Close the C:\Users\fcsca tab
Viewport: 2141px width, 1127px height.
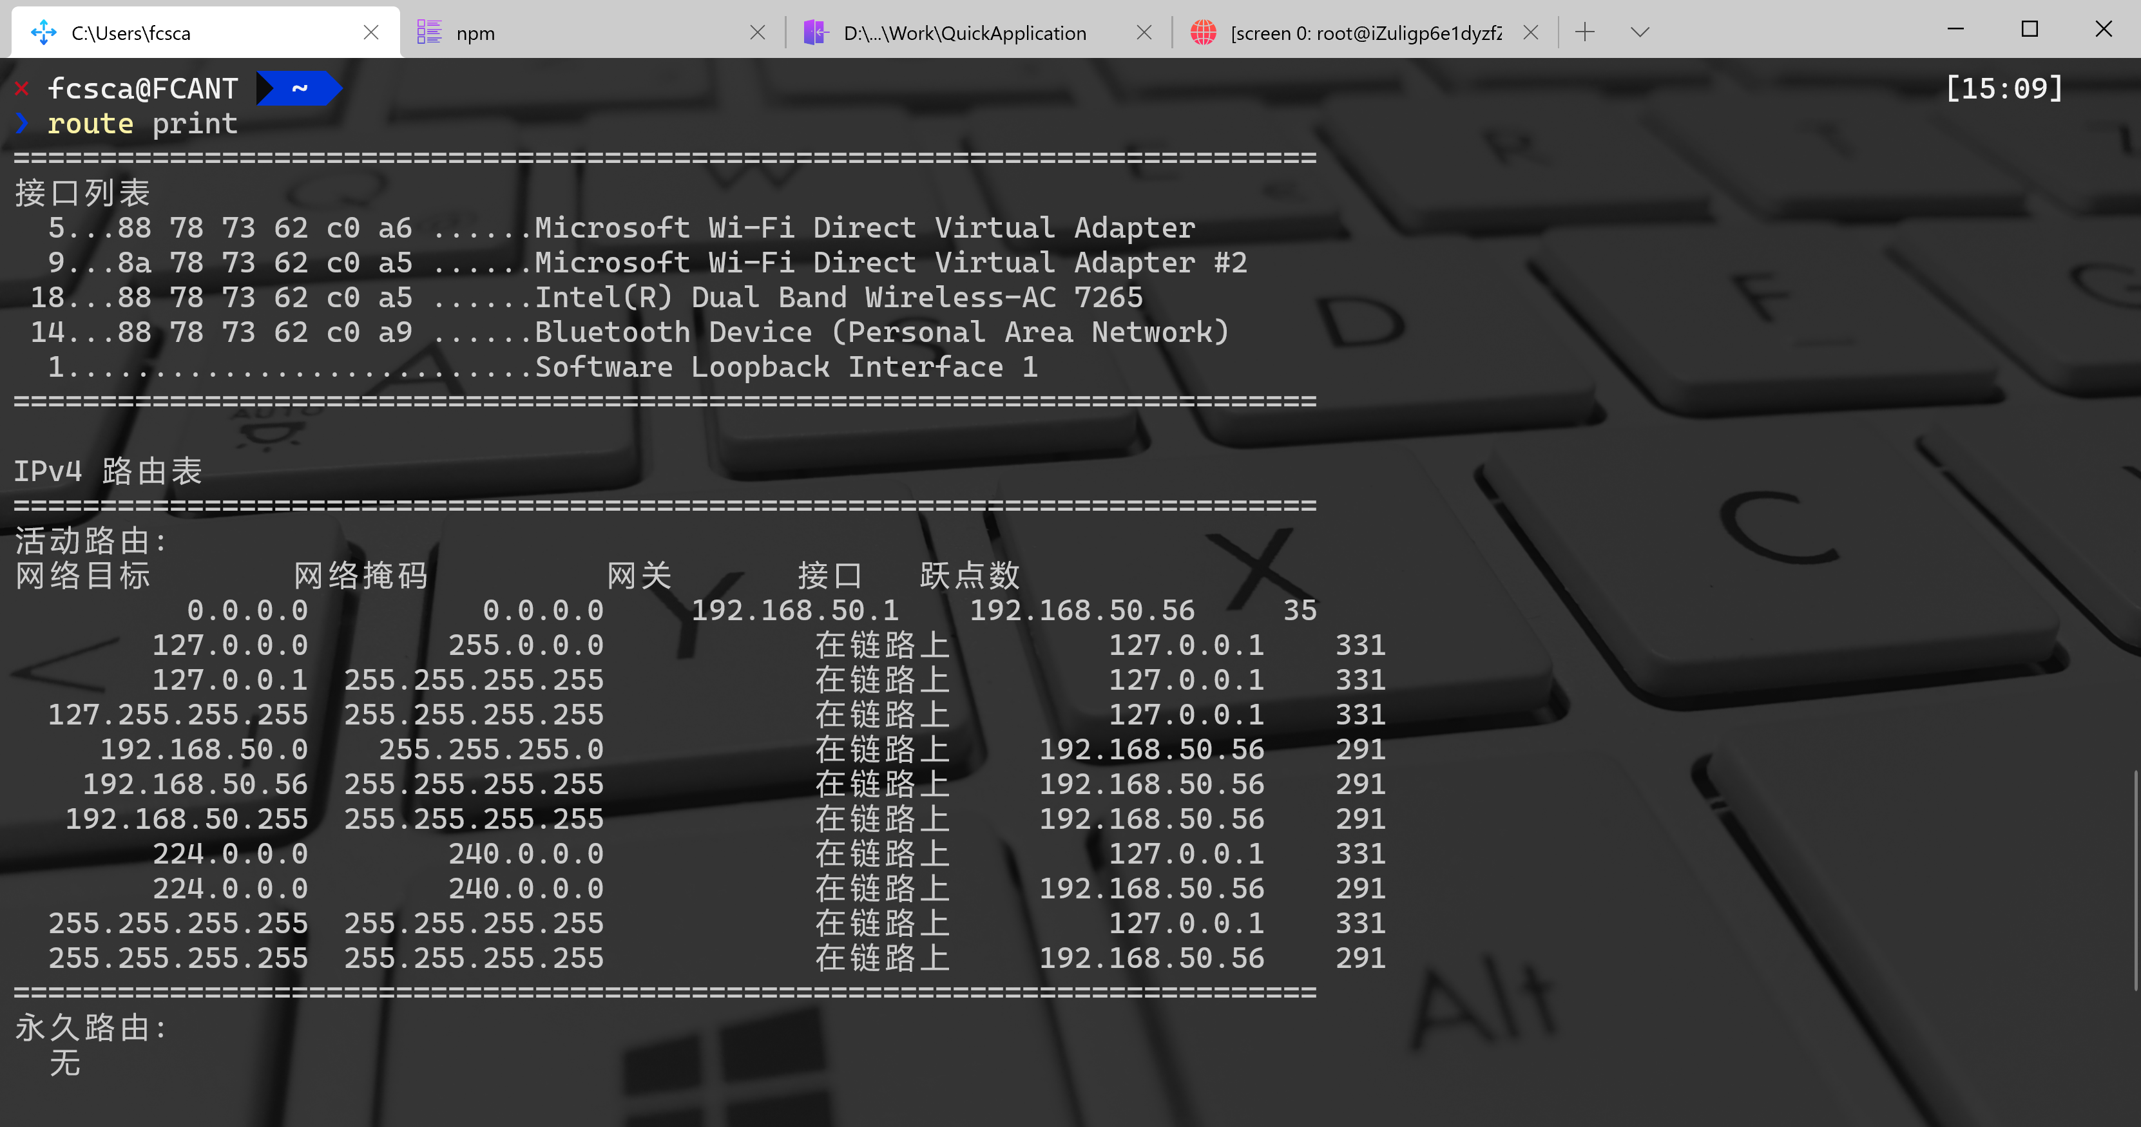coord(370,32)
